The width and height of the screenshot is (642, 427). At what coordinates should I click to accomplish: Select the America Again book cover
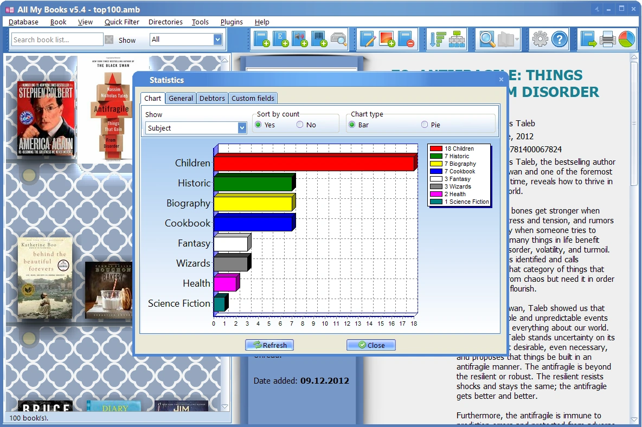[46, 119]
